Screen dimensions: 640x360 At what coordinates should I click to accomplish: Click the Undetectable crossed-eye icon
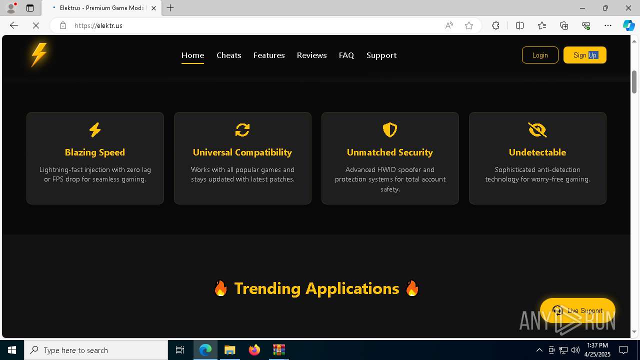point(537,130)
